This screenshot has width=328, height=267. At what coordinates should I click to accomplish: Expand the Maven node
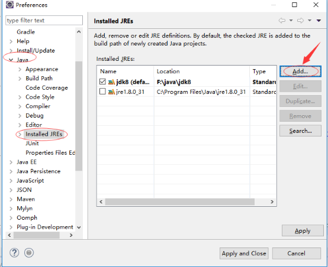pos(11,199)
